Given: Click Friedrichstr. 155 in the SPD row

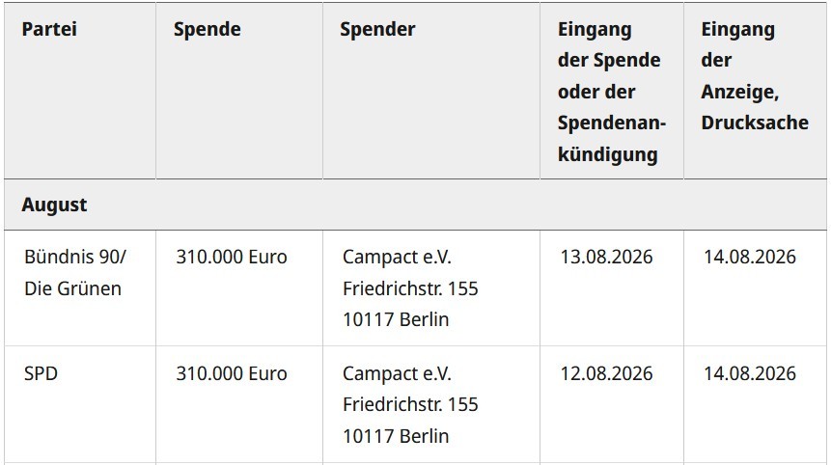Looking at the screenshot, I should (410, 404).
